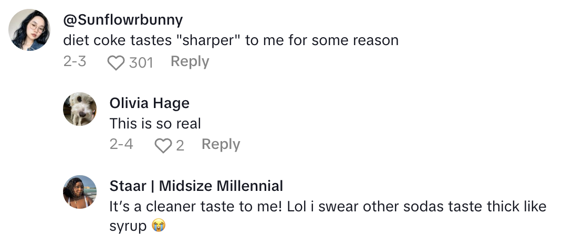Open Sunflowrbunny's profile picture
This screenshot has width=564, height=236.
pyautogui.click(x=30, y=30)
